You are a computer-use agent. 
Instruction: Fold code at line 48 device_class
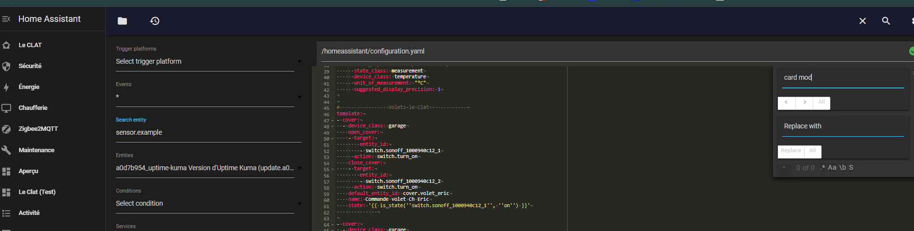[333, 126]
